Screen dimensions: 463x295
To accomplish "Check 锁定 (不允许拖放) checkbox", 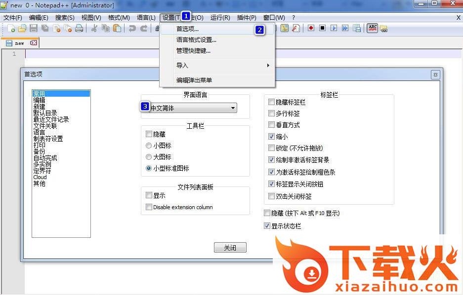I will [271, 147].
